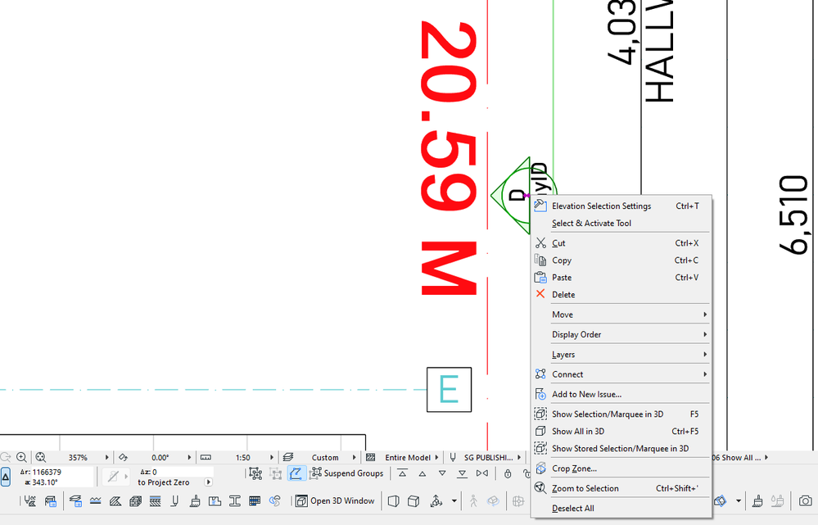Image resolution: width=818 pixels, height=525 pixels.
Task: Click the Bring to Front icon
Action: coord(402,474)
